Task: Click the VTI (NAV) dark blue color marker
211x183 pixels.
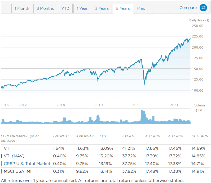Action: [2, 156]
